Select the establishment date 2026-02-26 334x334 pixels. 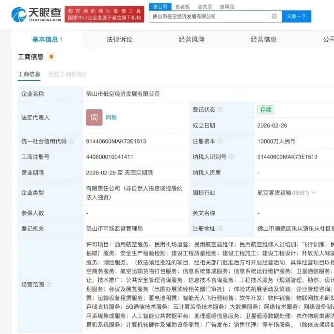pos(272,126)
